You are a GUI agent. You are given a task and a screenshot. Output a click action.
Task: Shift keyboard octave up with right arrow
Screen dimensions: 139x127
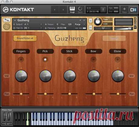pos(11,124)
